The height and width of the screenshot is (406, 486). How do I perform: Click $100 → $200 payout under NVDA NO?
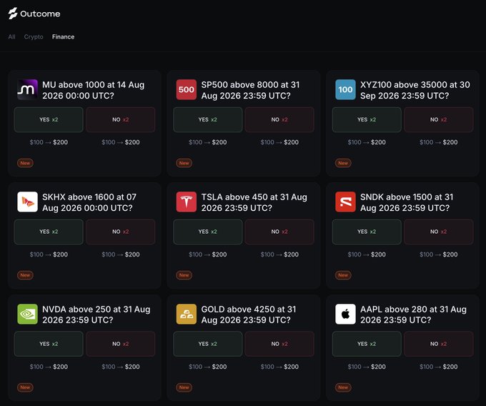(121, 367)
